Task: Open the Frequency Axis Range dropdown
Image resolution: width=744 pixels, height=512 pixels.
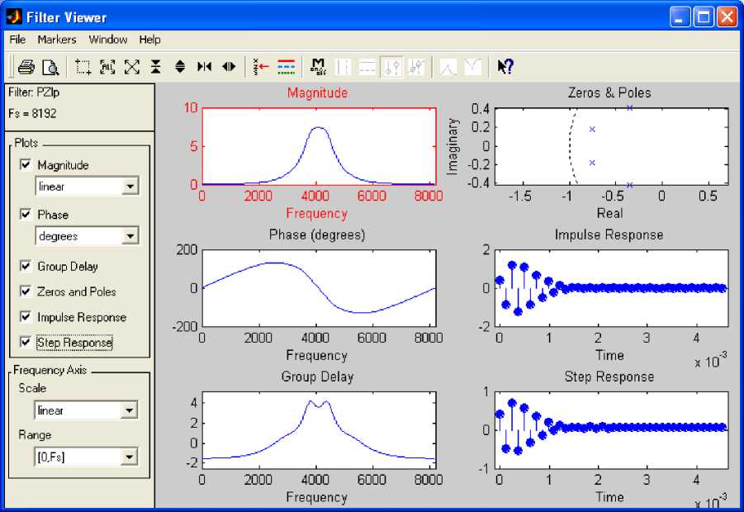Action: pyautogui.click(x=130, y=457)
